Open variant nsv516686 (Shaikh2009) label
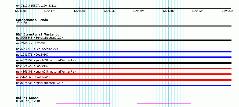This screenshot has width=239, height=107. point(34,77)
